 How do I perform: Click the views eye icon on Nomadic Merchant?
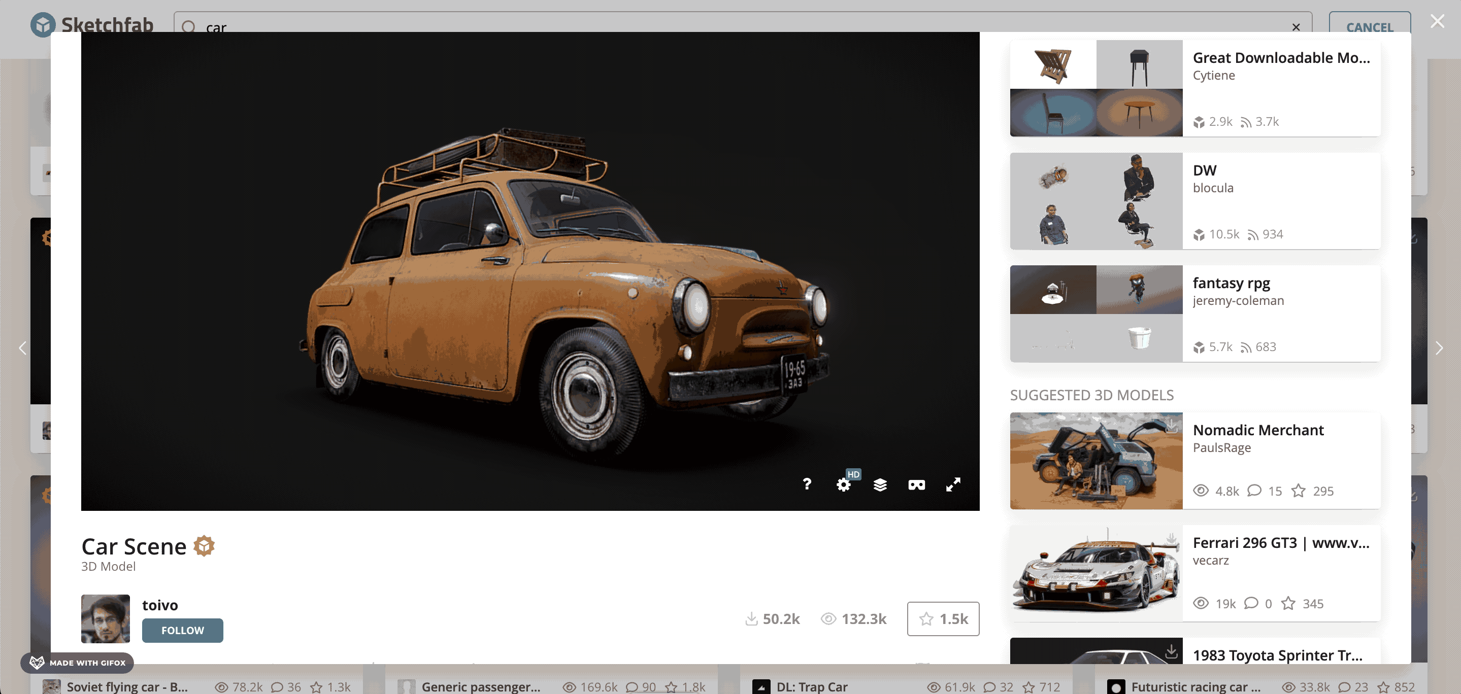[1201, 491]
